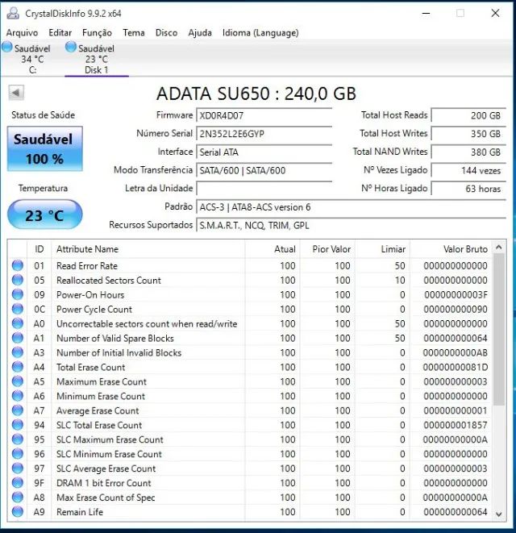Click the CrystalDiskInfo app icon in title bar
516x533 pixels.
(13, 13)
